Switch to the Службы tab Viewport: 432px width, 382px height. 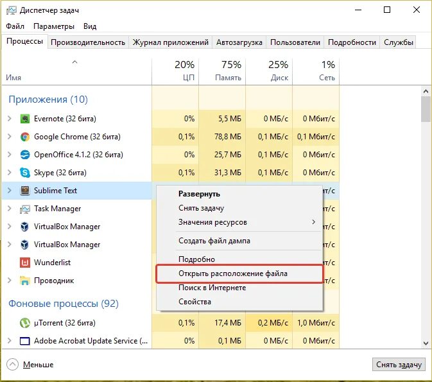tap(399, 42)
